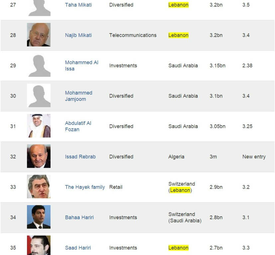Open The Hayek family photo thumbnail
This screenshot has height=255, width=275.
click(39, 187)
